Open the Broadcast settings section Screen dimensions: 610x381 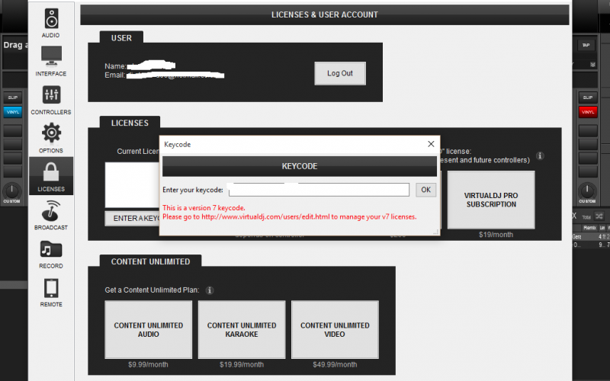coord(51,215)
